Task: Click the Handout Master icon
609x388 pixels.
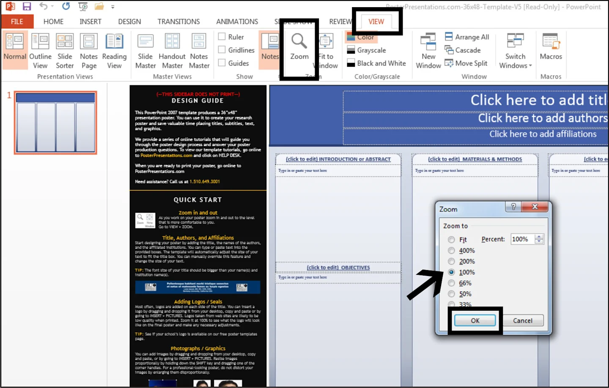Action: (x=172, y=51)
